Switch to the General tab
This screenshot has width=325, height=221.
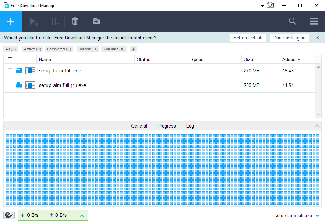click(x=139, y=126)
